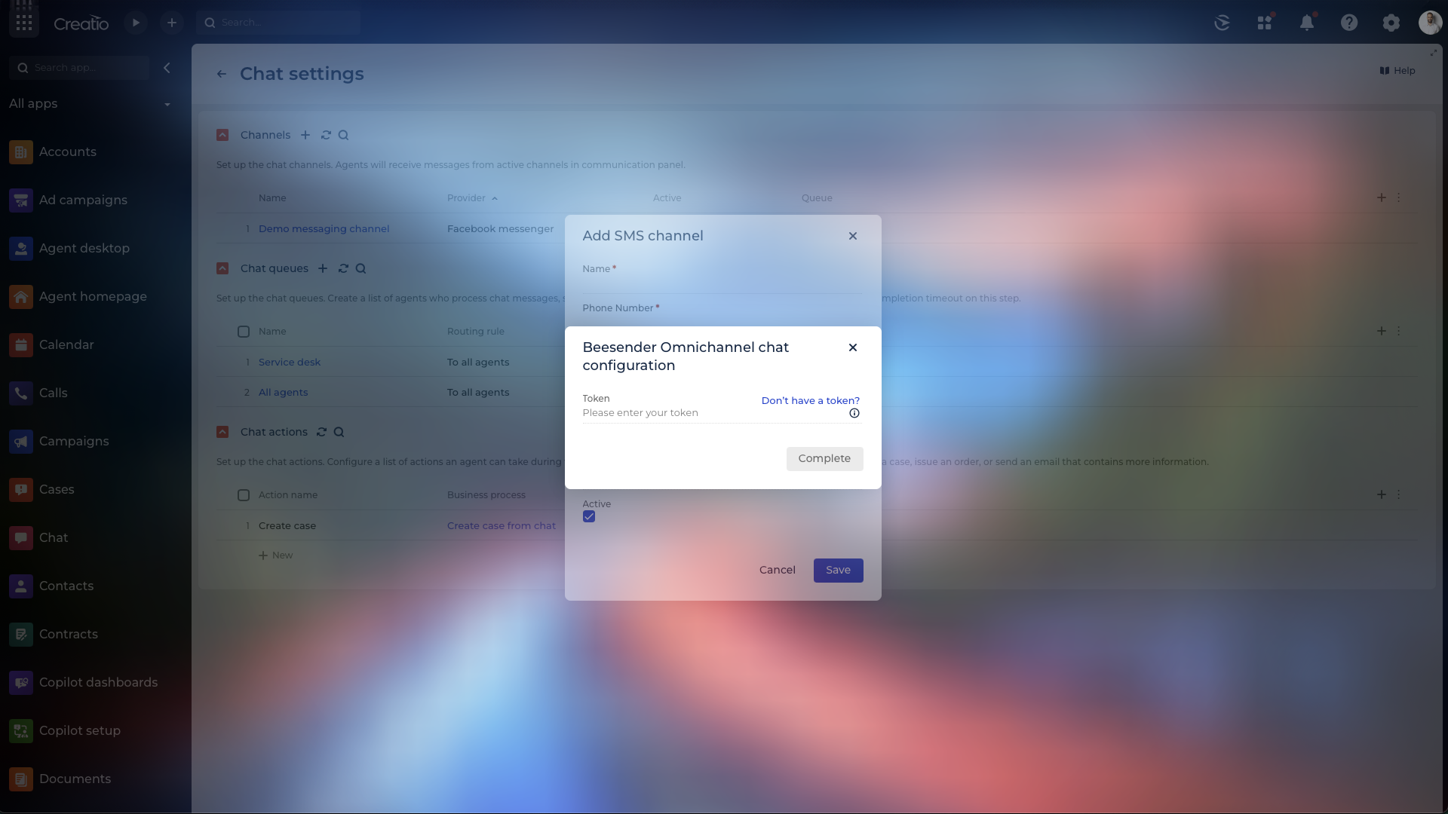Viewport: 1448px width, 814px height.
Task: Sort by Provider column
Action: pos(472,198)
